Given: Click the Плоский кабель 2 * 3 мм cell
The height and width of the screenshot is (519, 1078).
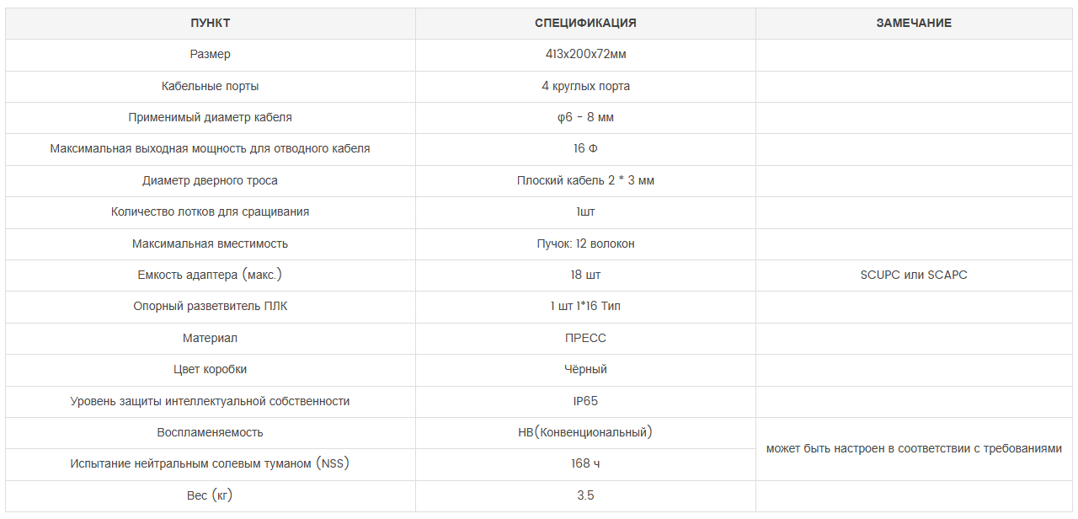Looking at the screenshot, I should click(585, 180).
